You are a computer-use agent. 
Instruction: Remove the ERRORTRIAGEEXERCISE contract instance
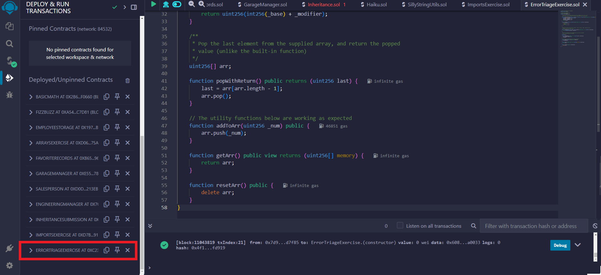click(127, 250)
